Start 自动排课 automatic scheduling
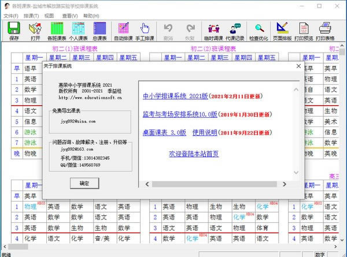This screenshot has width=347, height=257. [x=123, y=31]
